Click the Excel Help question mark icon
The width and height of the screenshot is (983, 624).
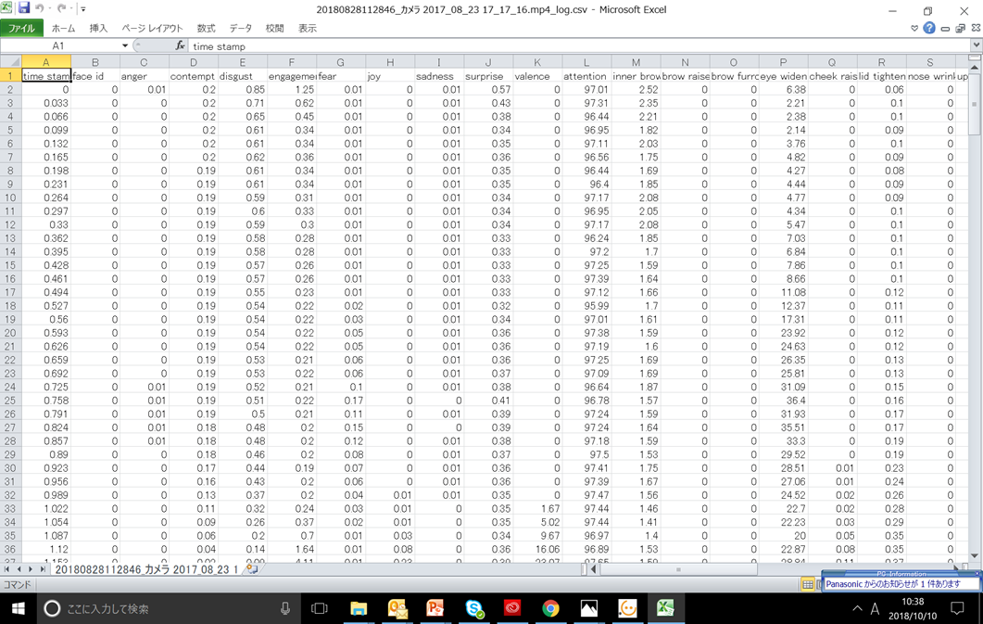(929, 28)
